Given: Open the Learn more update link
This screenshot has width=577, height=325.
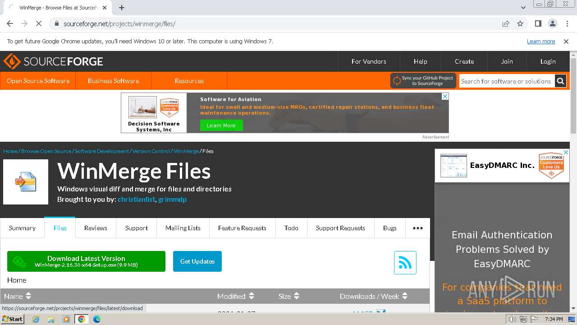Looking at the screenshot, I should click(541, 41).
